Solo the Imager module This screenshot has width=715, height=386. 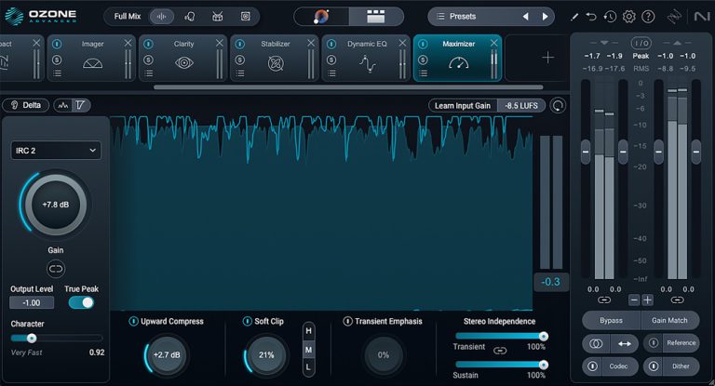(57, 60)
